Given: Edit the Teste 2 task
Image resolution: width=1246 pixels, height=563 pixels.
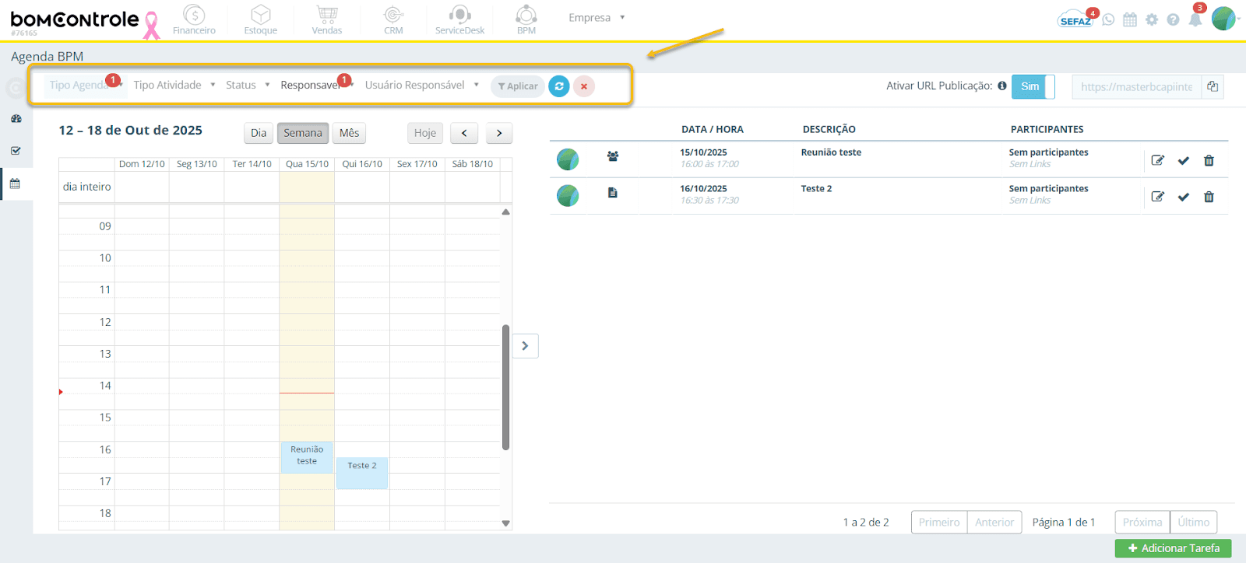Looking at the screenshot, I should tap(1158, 197).
